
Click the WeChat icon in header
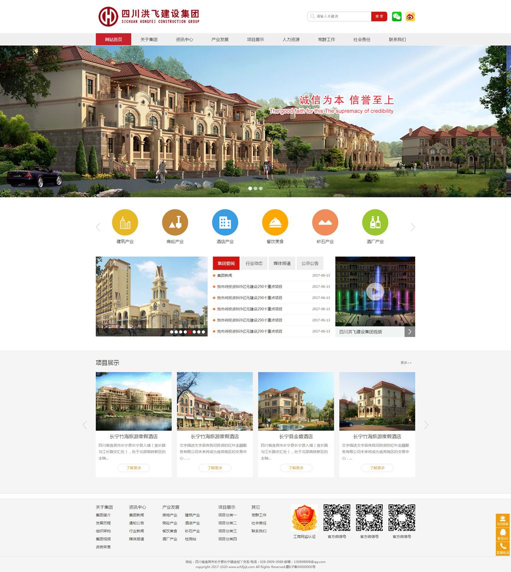point(397,16)
